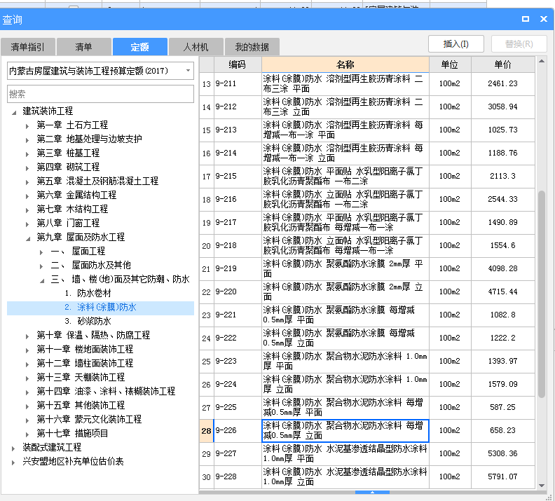This screenshot has height=501, width=555.
Task: Click price cell 5308.36
Action: click(503, 453)
